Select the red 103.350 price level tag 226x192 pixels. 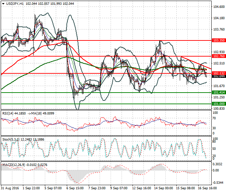click(218, 40)
